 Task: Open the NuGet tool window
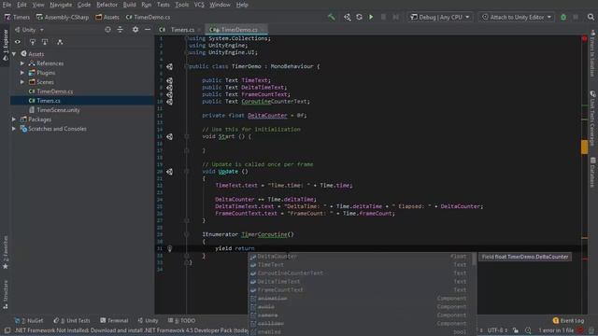coord(29,320)
